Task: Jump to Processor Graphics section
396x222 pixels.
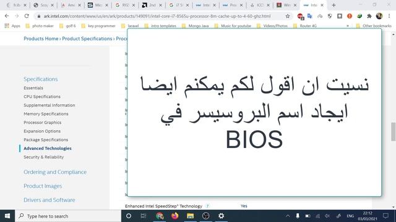Action: [x=43, y=122]
